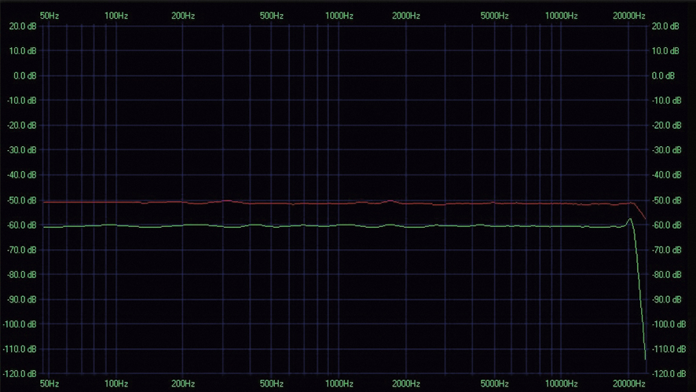Select the 500Hz label on top axis
This screenshot has width=696, height=392.
[272, 16]
